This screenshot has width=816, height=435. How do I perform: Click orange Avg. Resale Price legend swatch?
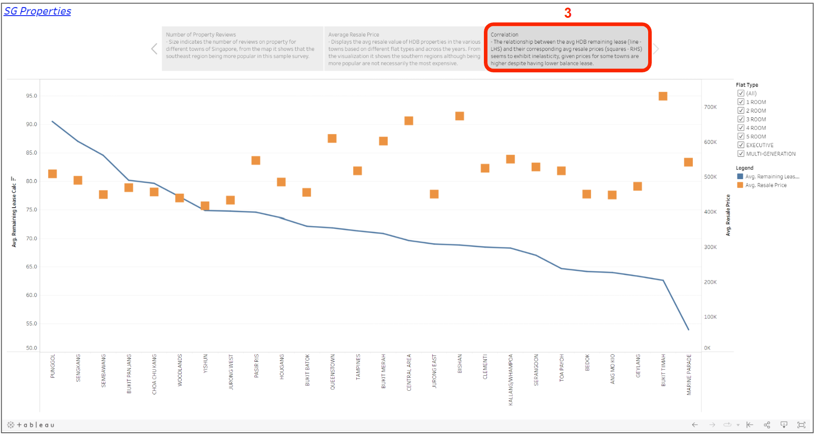[740, 185]
